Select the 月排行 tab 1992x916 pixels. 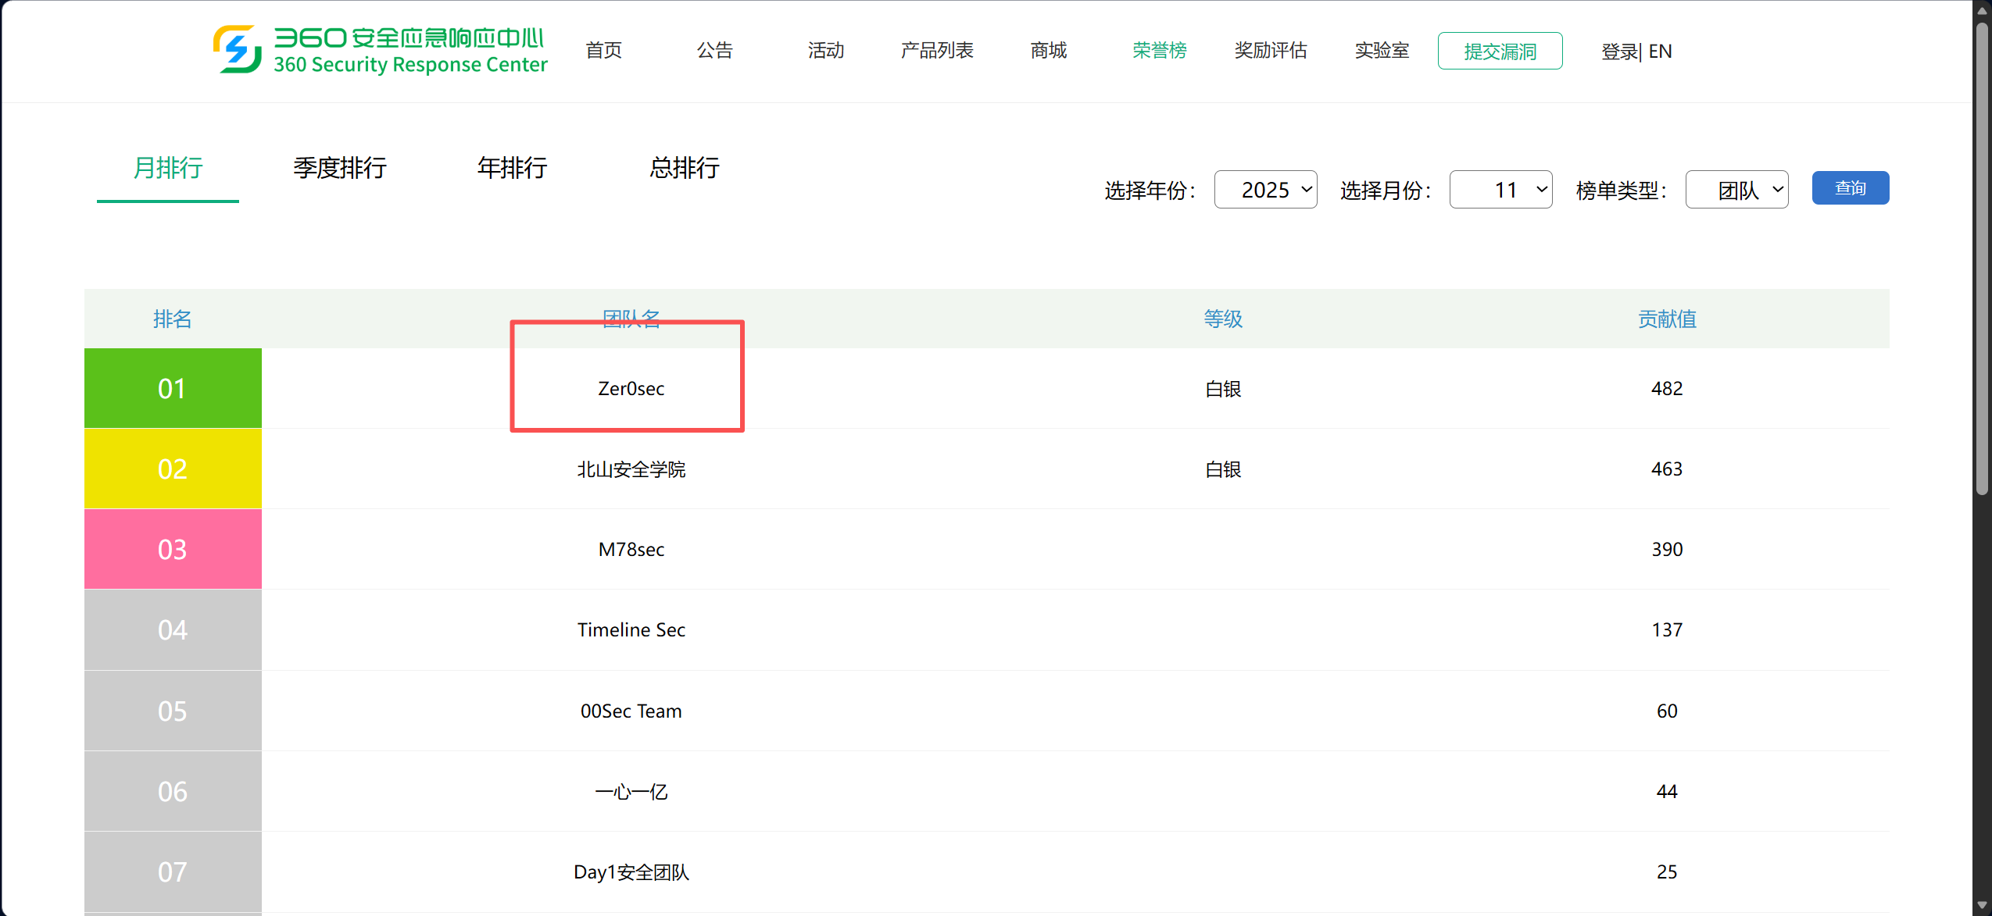[168, 168]
